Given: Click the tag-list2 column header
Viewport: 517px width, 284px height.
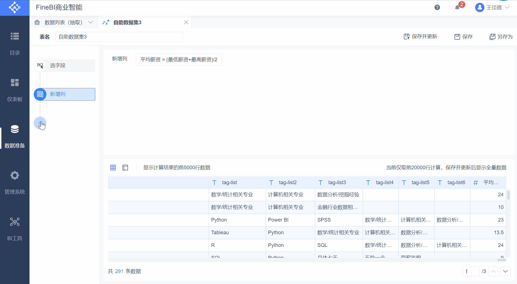Looking at the screenshot, I should pos(290,182).
